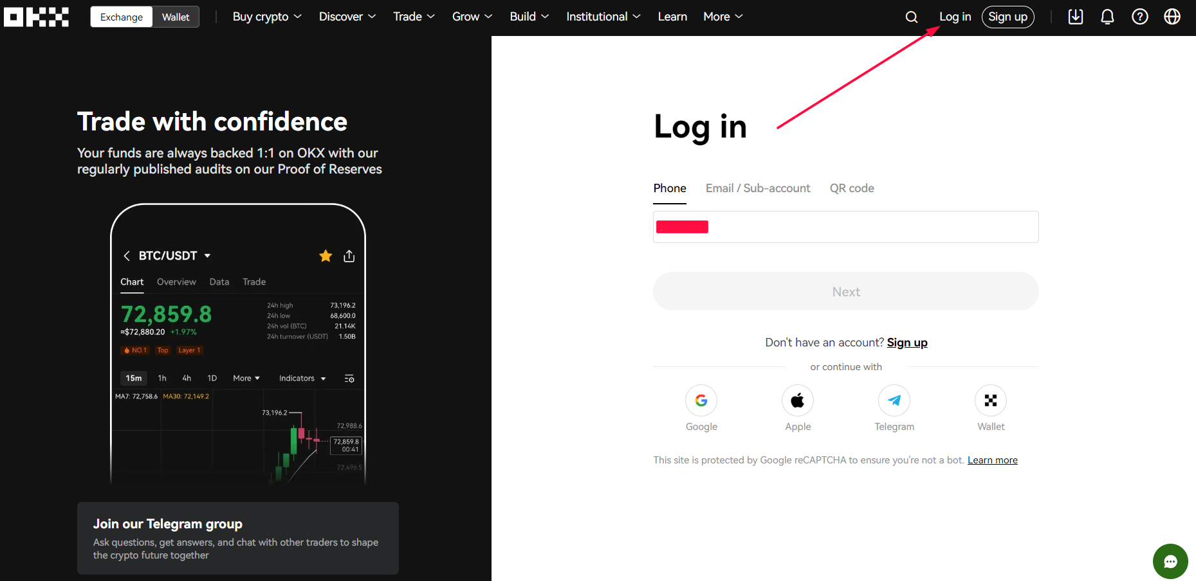Open the help question-mark icon
Viewport: 1196px width, 581px height.
tap(1140, 17)
